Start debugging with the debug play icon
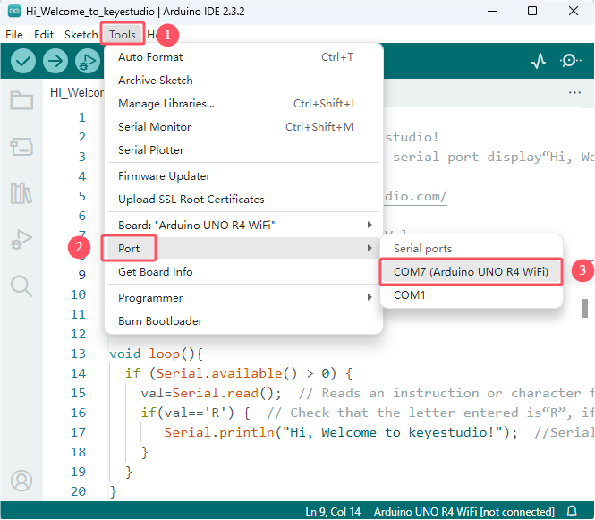The width and height of the screenshot is (595, 520). 88,61
